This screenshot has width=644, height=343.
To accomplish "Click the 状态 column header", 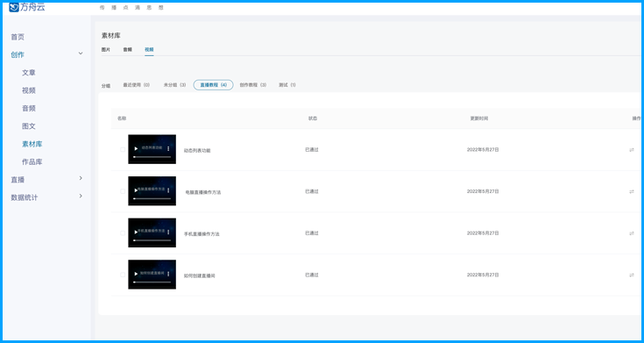I will [x=313, y=118].
